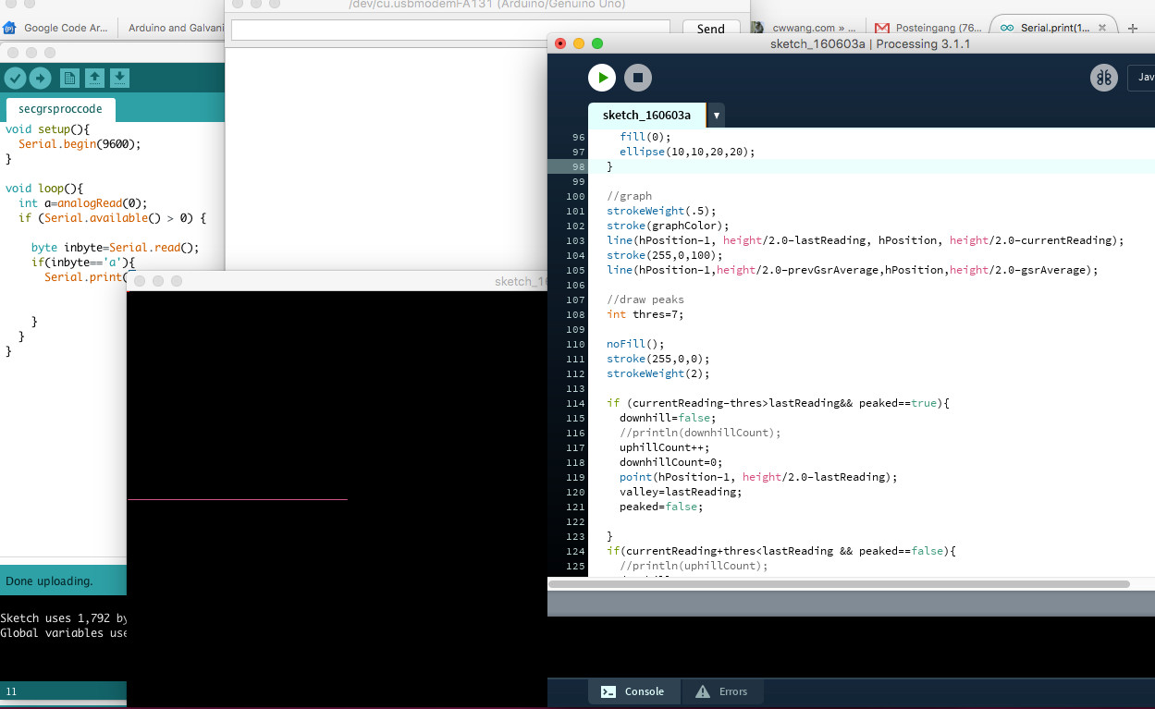The height and width of the screenshot is (709, 1155).
Task: Switch to the Console tab in Processing
Action: 634,691
